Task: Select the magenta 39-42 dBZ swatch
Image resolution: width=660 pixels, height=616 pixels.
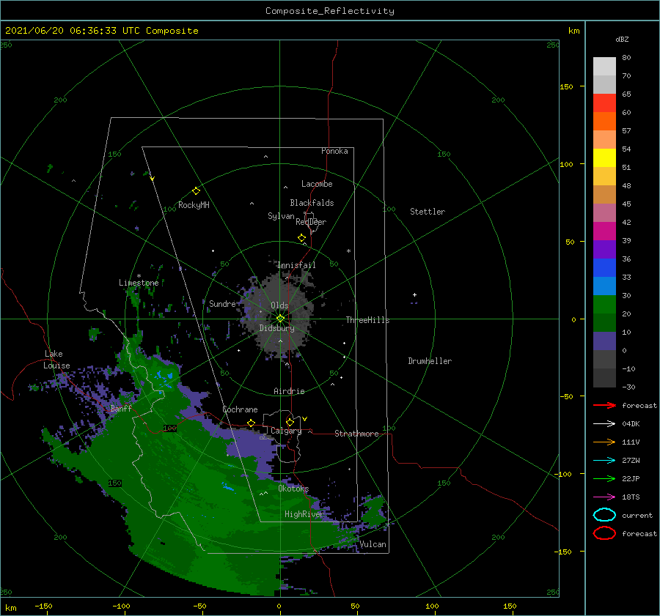Action: [604, 231]
